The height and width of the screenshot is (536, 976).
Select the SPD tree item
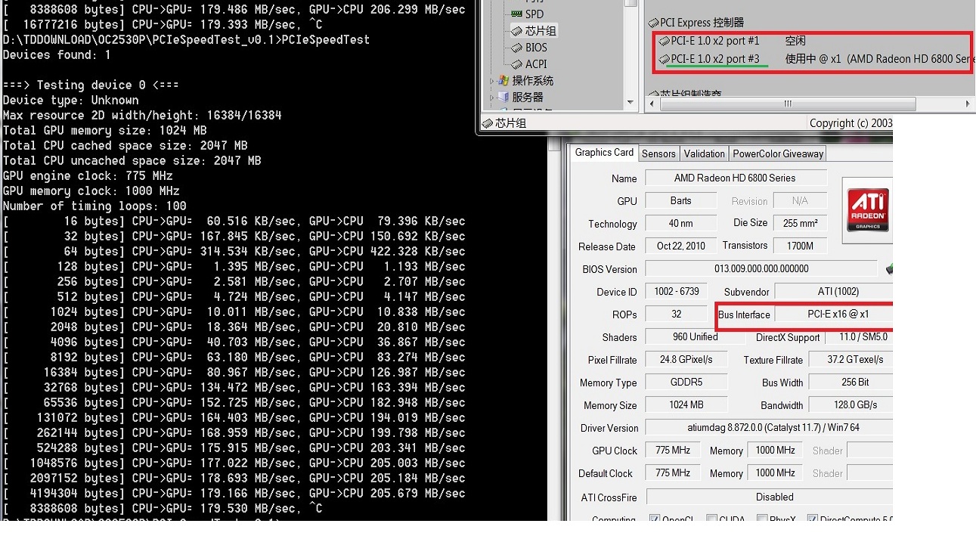pyautogui.click(x=534, y=14)
